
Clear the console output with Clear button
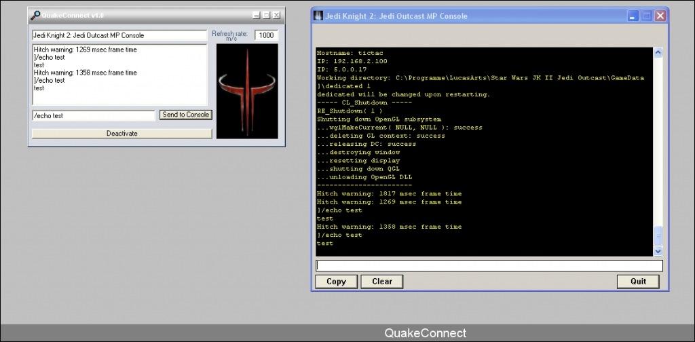coord(382,281)
